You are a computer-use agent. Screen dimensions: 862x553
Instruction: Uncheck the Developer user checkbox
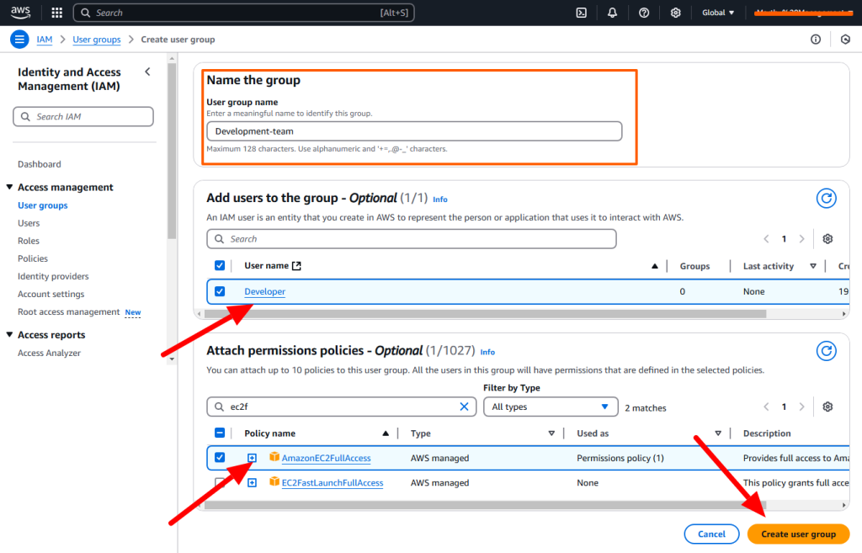(220, 291)
